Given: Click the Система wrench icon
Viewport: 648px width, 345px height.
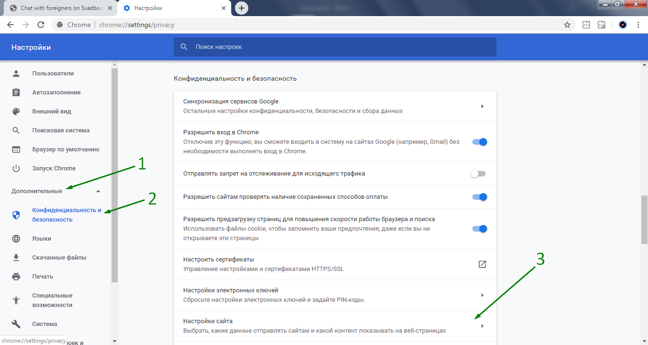Looking at the screenshot, I should click(16, 324).
